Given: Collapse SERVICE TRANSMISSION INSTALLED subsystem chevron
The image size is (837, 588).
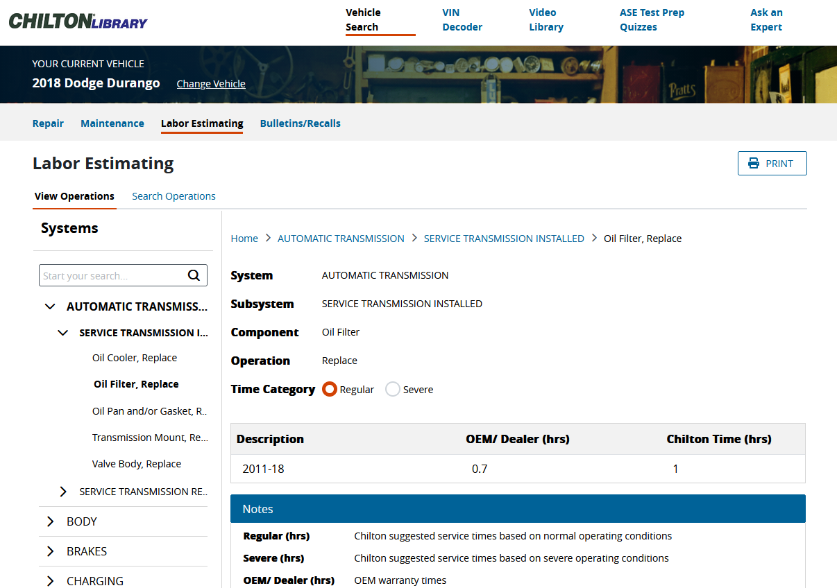Looking at the screenshot, I should (63, 333).
